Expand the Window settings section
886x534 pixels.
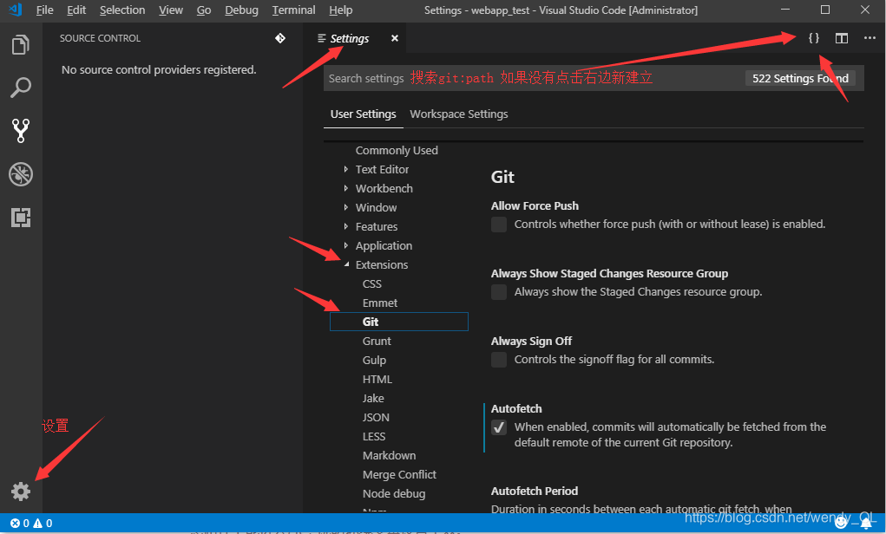[346, 208]
